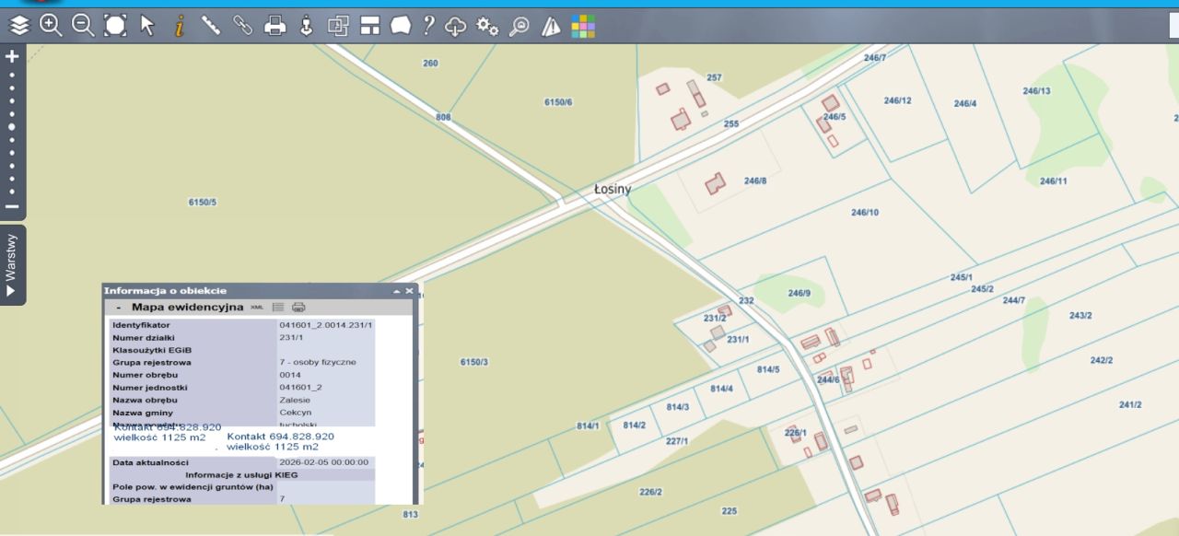Screen dimensions: 1179x536
Task: Print the Mapa ewidencyjna info
Action: tap(298, 307)
